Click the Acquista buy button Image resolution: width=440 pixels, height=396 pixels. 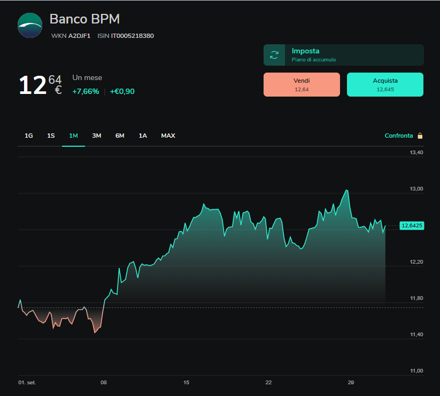coord(385,84)
